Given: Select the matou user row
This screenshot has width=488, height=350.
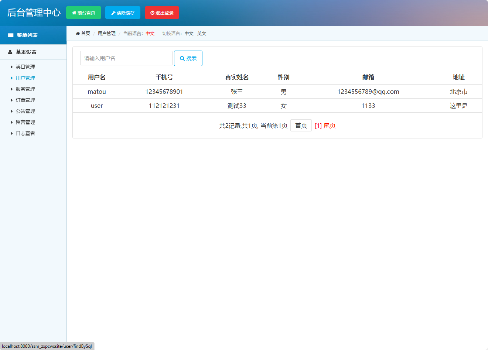Looking at the screenshot, I should coord(222,92).
